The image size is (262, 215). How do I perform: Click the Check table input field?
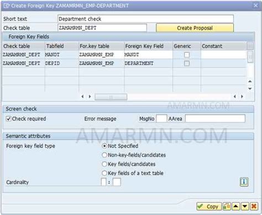point(102,28)
